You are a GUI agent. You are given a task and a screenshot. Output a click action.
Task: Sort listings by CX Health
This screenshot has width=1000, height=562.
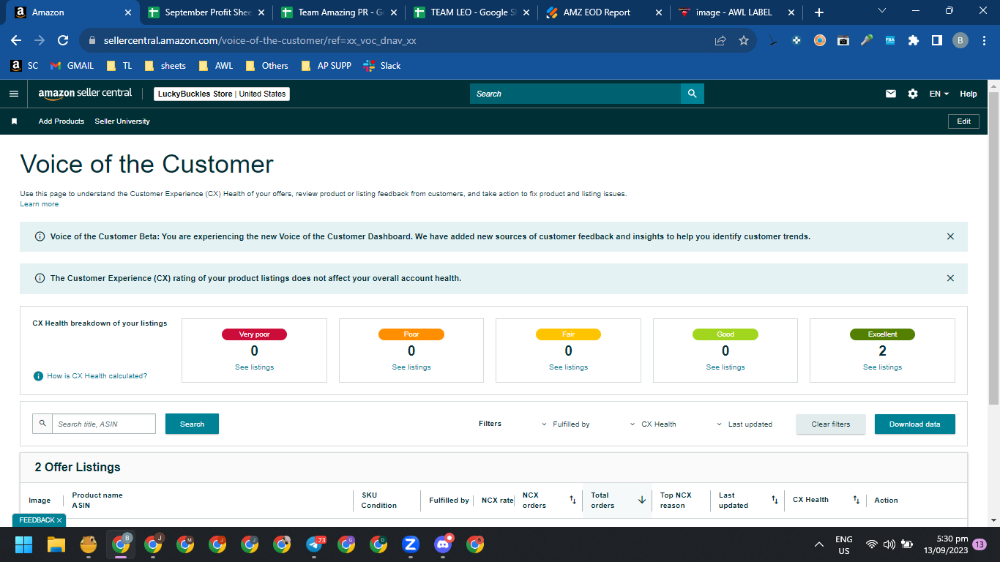pyautogui.click(x=856, y=500)
